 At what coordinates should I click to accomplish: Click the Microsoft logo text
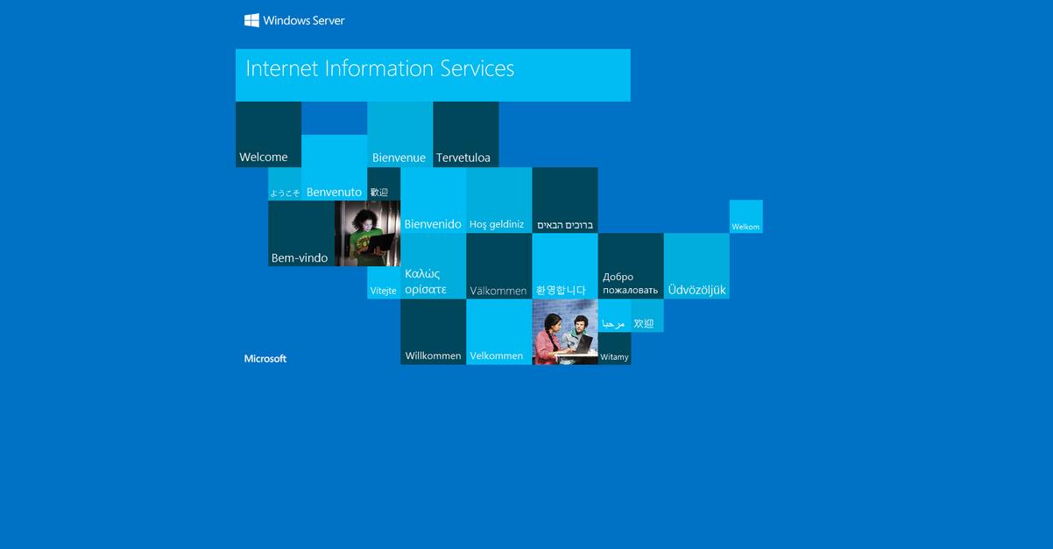(x=265, y=358)
